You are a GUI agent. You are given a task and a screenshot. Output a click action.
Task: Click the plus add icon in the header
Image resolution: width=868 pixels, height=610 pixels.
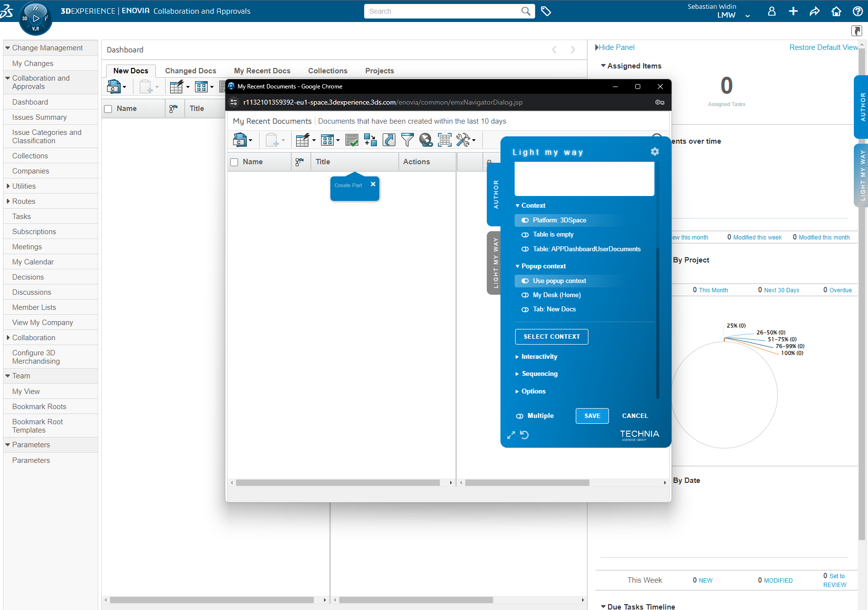[793, 11]
